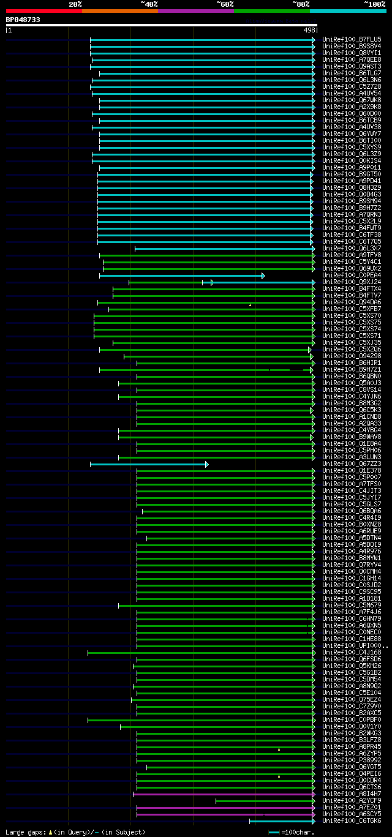Select the UniRef100_Q67WK8 label
Image resolution: width=392 pixels, height=837 pixels.
pos(352,100)
